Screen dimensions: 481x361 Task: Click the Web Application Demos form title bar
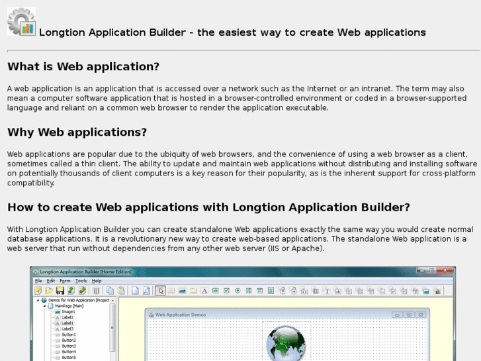point(287,314)
